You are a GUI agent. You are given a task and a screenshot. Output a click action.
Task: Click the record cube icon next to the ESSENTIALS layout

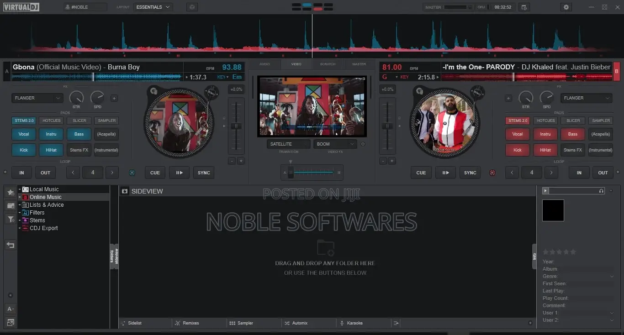192,7
